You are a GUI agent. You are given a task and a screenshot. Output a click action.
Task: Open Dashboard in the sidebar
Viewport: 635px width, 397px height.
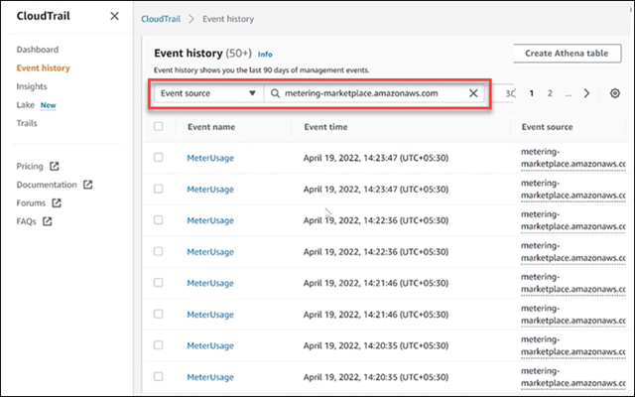point(38,50)
